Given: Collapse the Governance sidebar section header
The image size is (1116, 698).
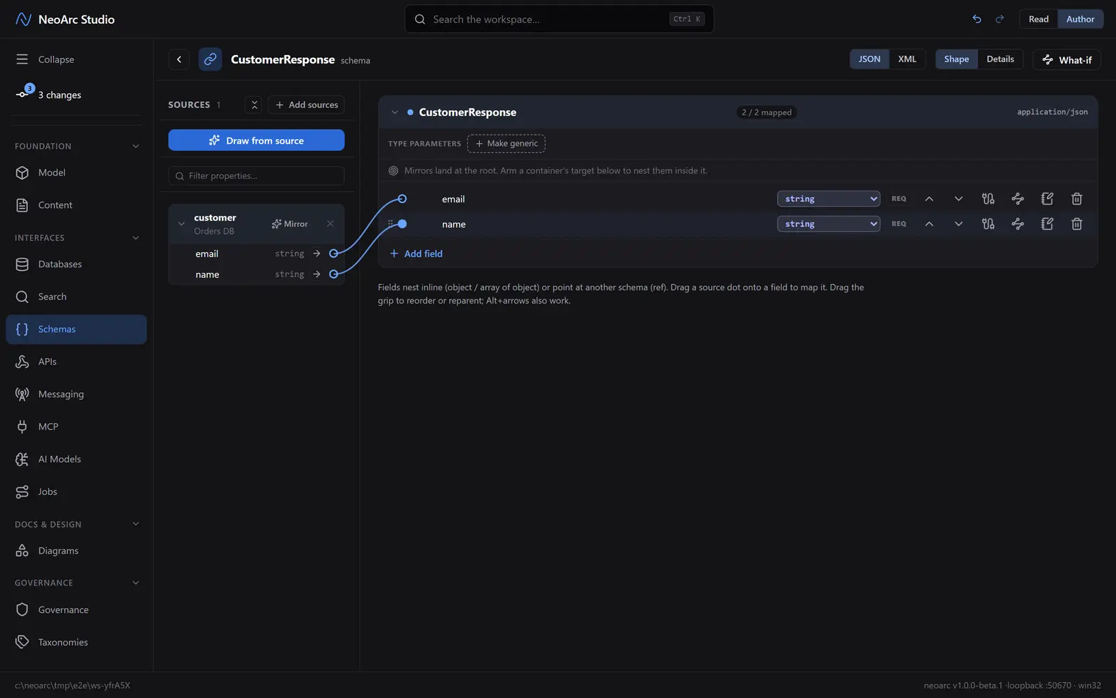Looking at the screenshot, I should point(77,583).
